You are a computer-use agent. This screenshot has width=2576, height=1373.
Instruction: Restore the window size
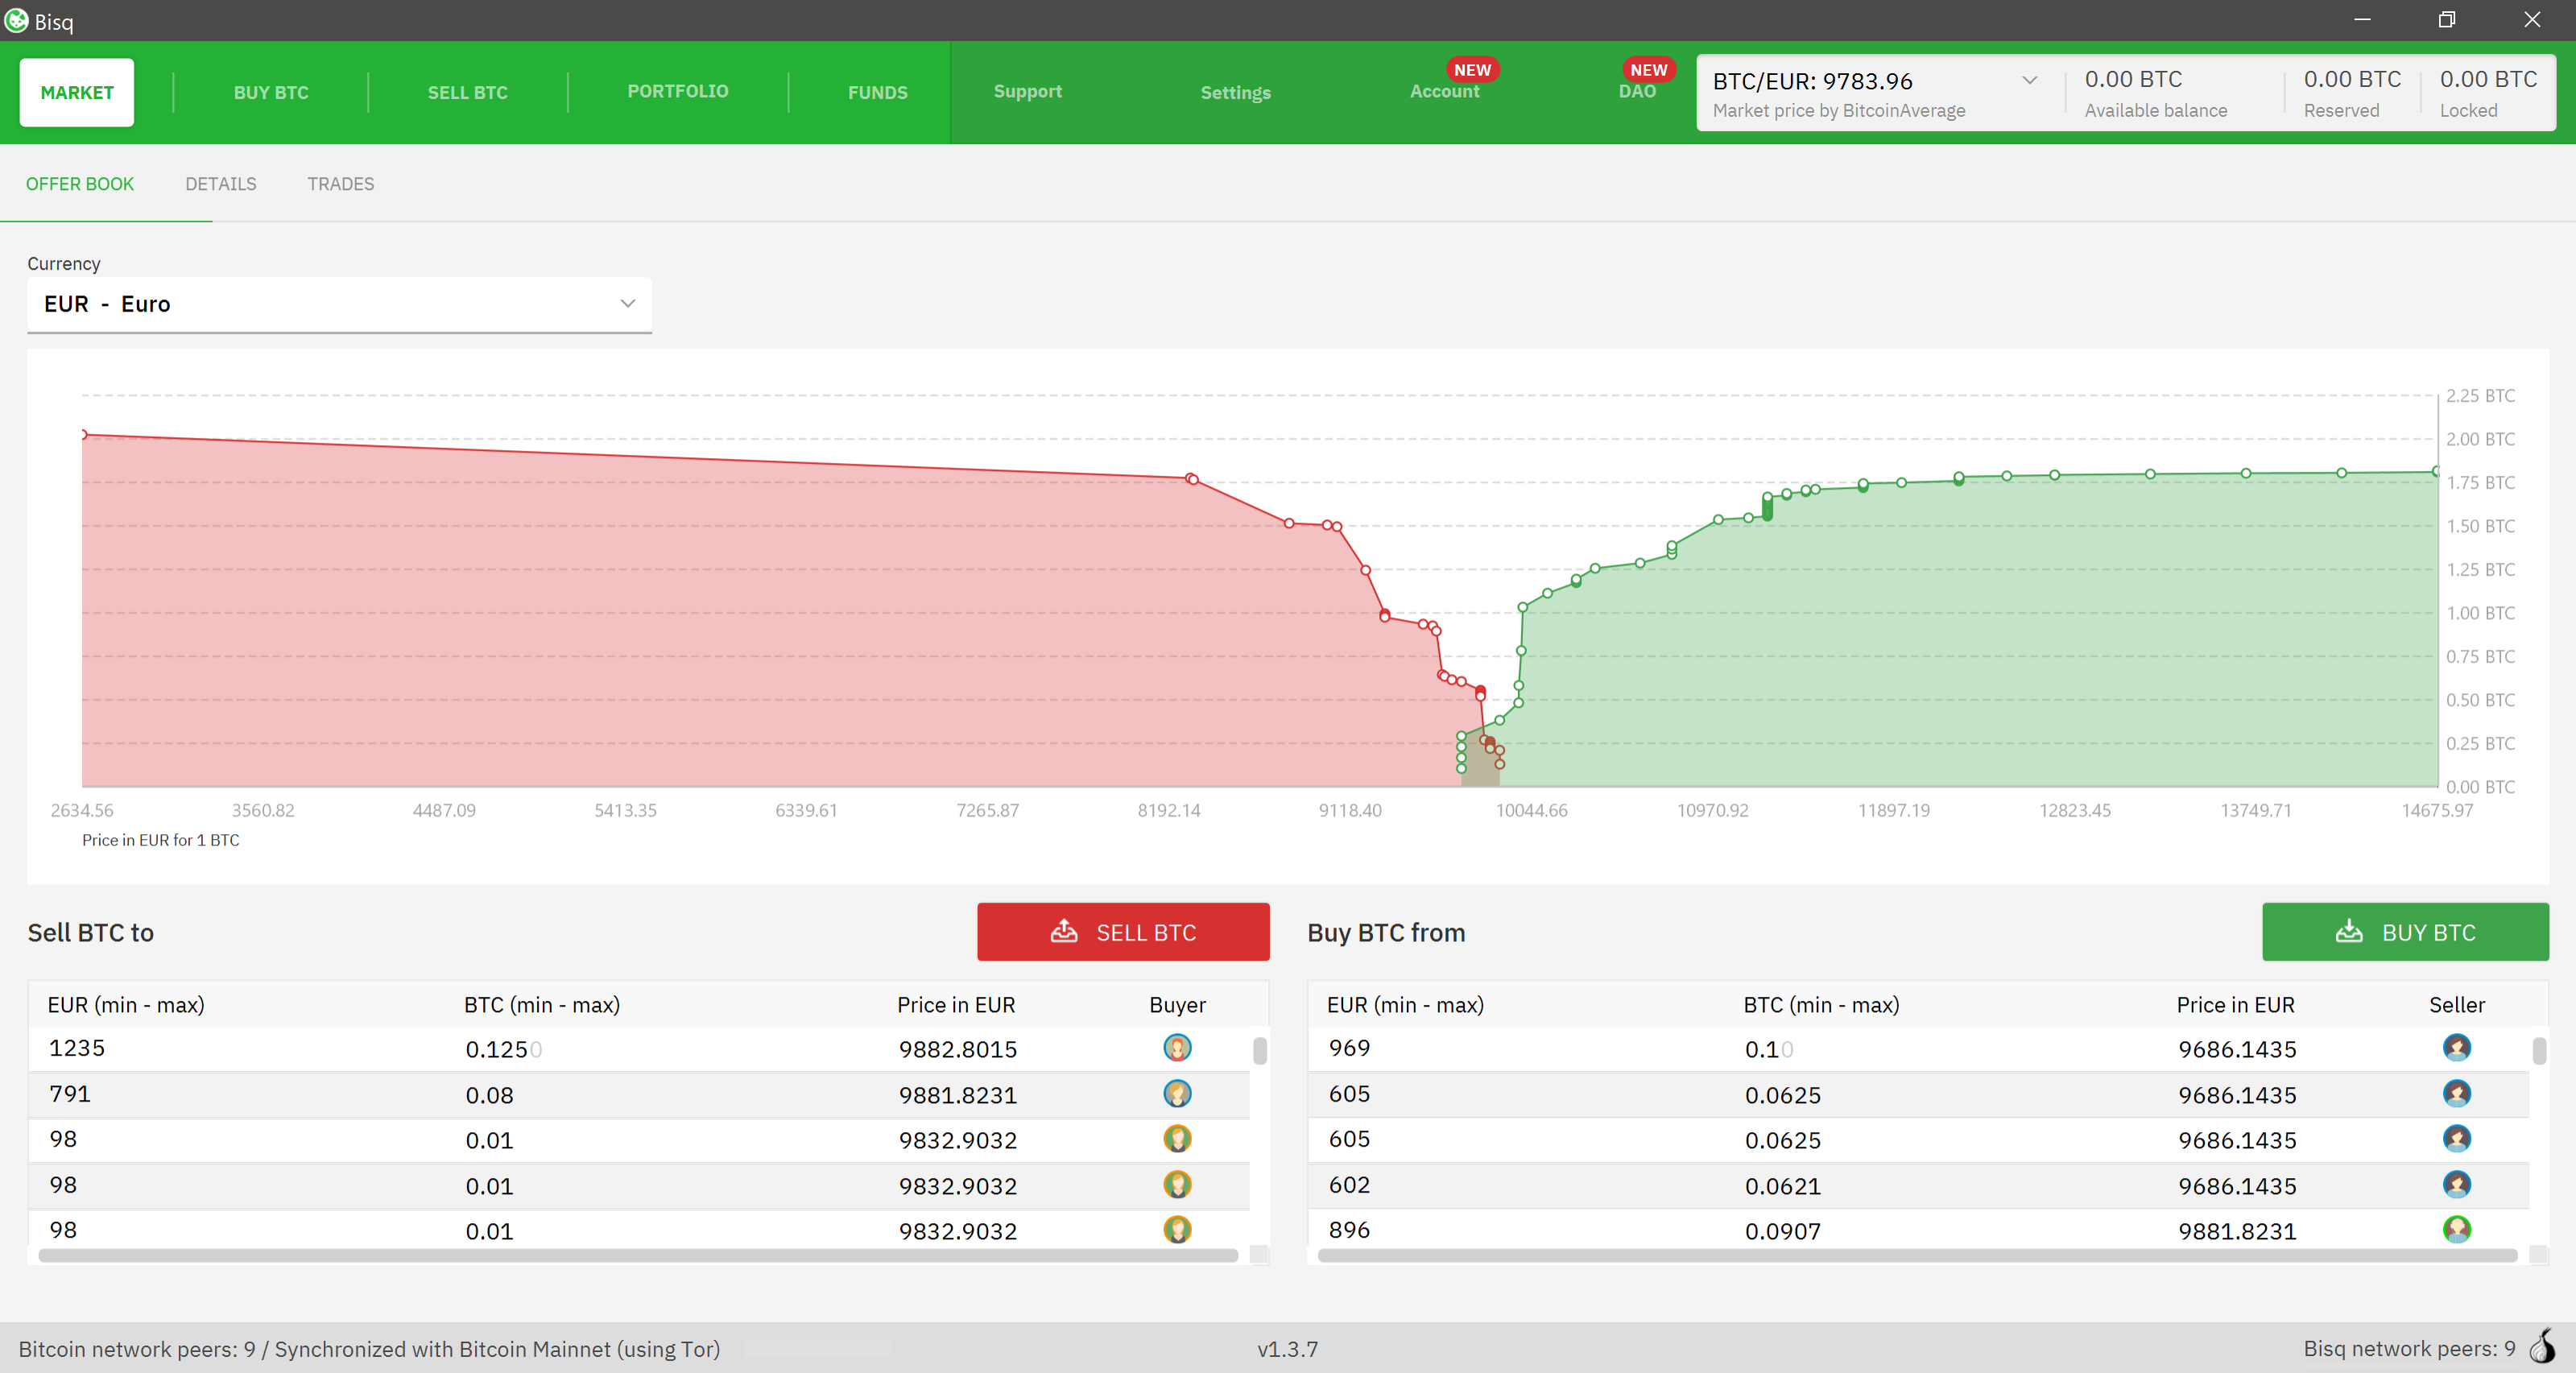[x=2447, y=20]
